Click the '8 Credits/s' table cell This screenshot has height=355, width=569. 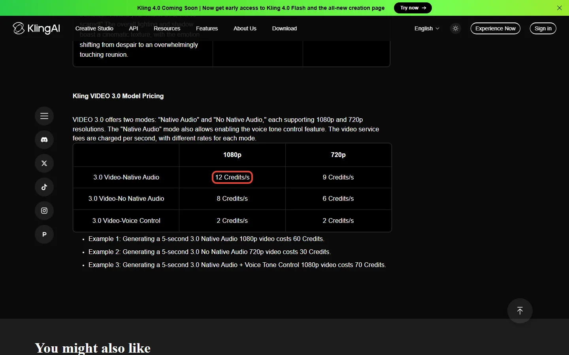click(x=232, y=199)
